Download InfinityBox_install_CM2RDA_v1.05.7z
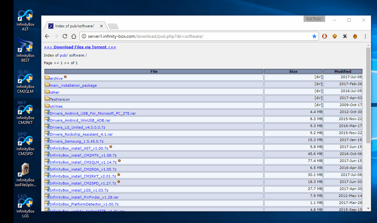Image resolution: width=377 pixels, height=223 pixels. [x=83, y=169]
